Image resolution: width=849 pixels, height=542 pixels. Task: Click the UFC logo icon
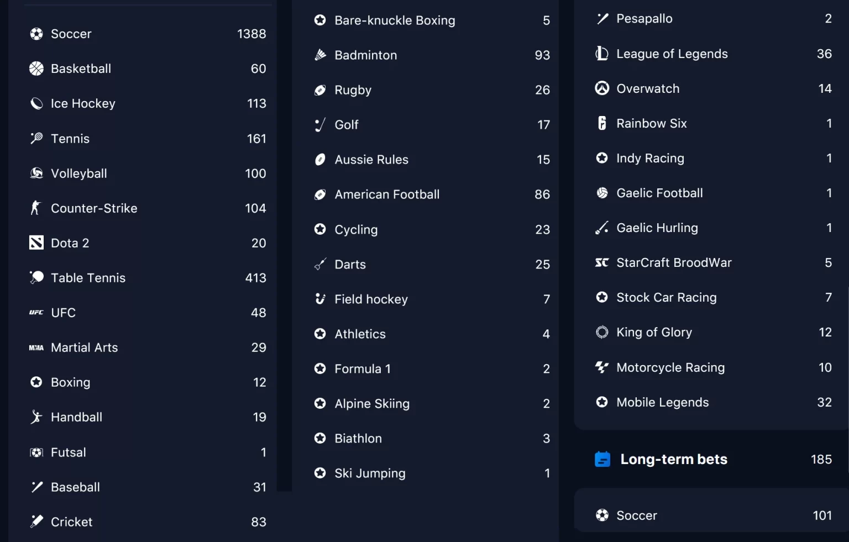(36, 313)
